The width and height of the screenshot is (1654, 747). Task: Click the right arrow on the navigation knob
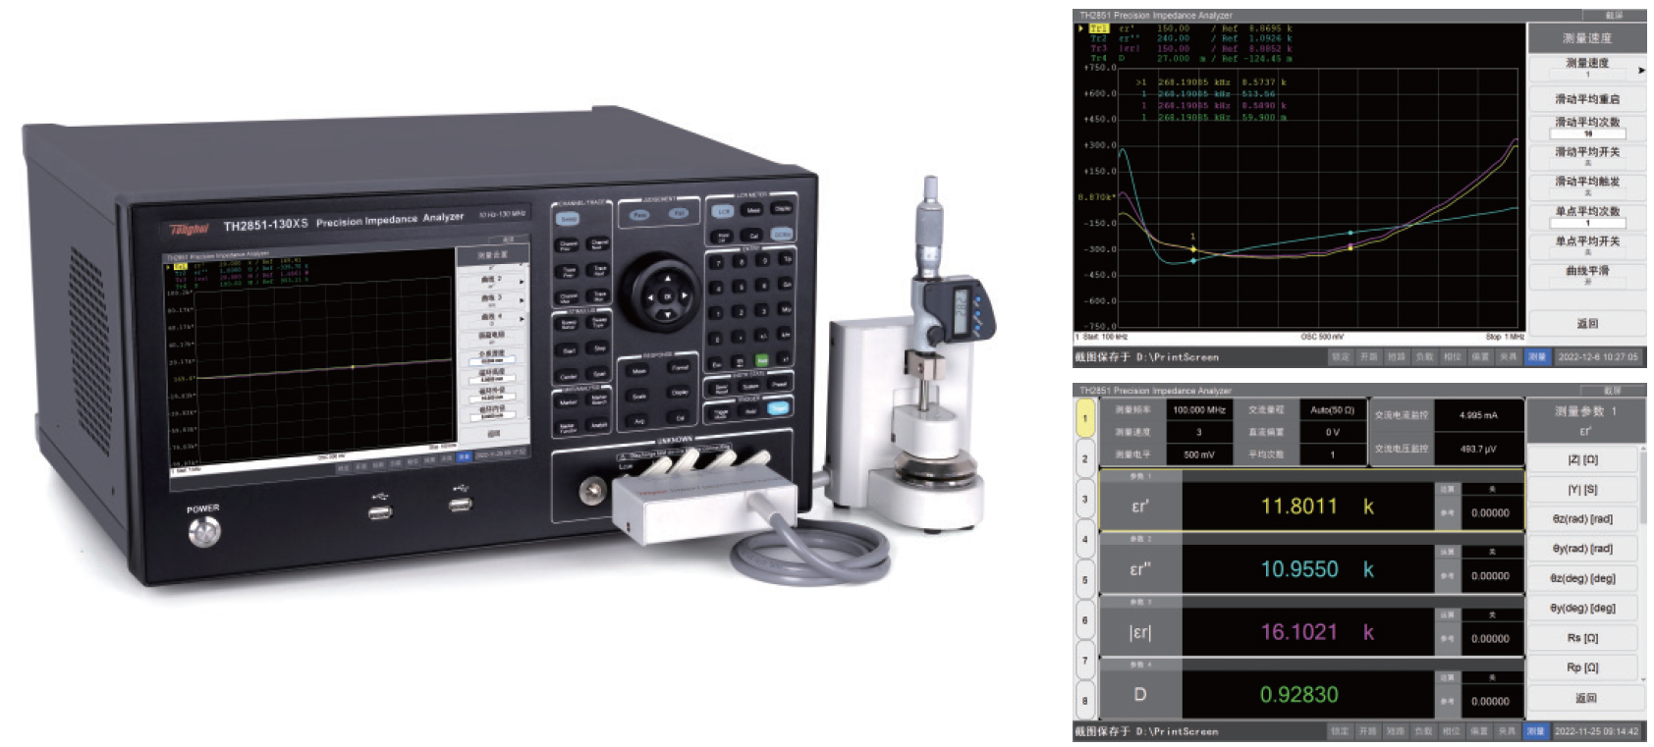pyautogui.click(x=685, y=295)
